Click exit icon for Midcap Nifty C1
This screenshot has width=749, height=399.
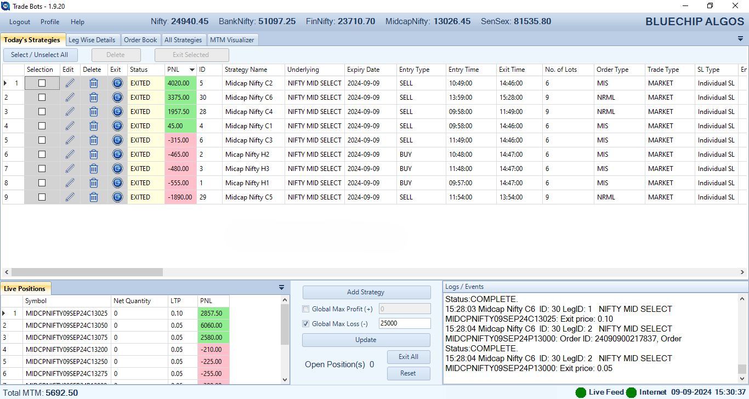[x=117, y=126]
